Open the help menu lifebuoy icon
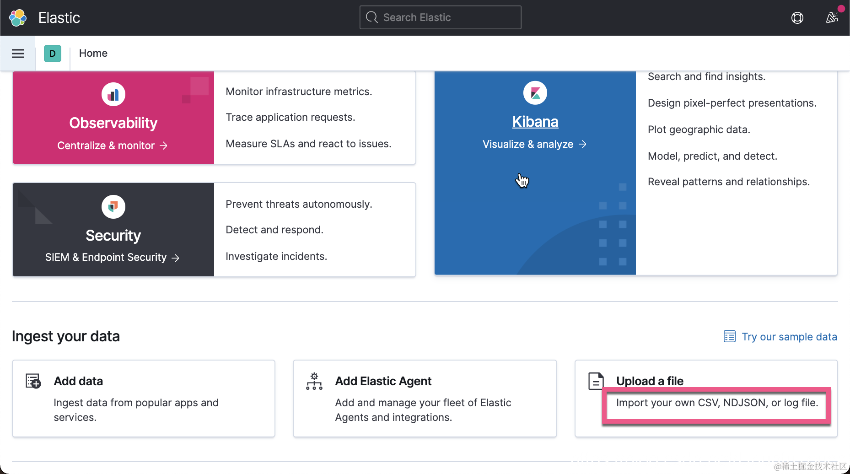The width and height of the screenshot is (850, 474). click(x=797, y=18)
